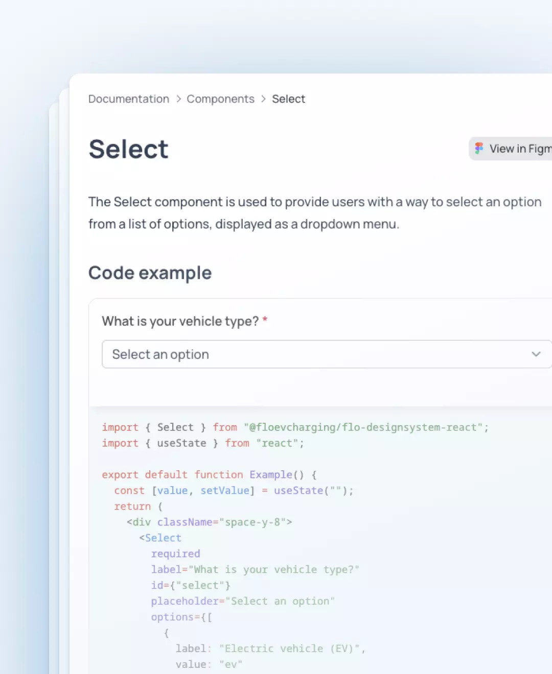Open the Select an option dropdown
552x674 pixels.
coord(327,354)
